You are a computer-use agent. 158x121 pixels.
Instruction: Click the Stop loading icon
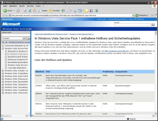[x=25, y=11]
